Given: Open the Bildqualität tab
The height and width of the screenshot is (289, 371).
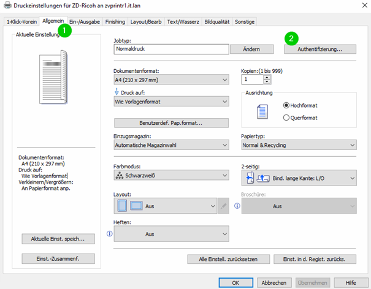Looking at the screenshot, I should click(x=217, y=22).
